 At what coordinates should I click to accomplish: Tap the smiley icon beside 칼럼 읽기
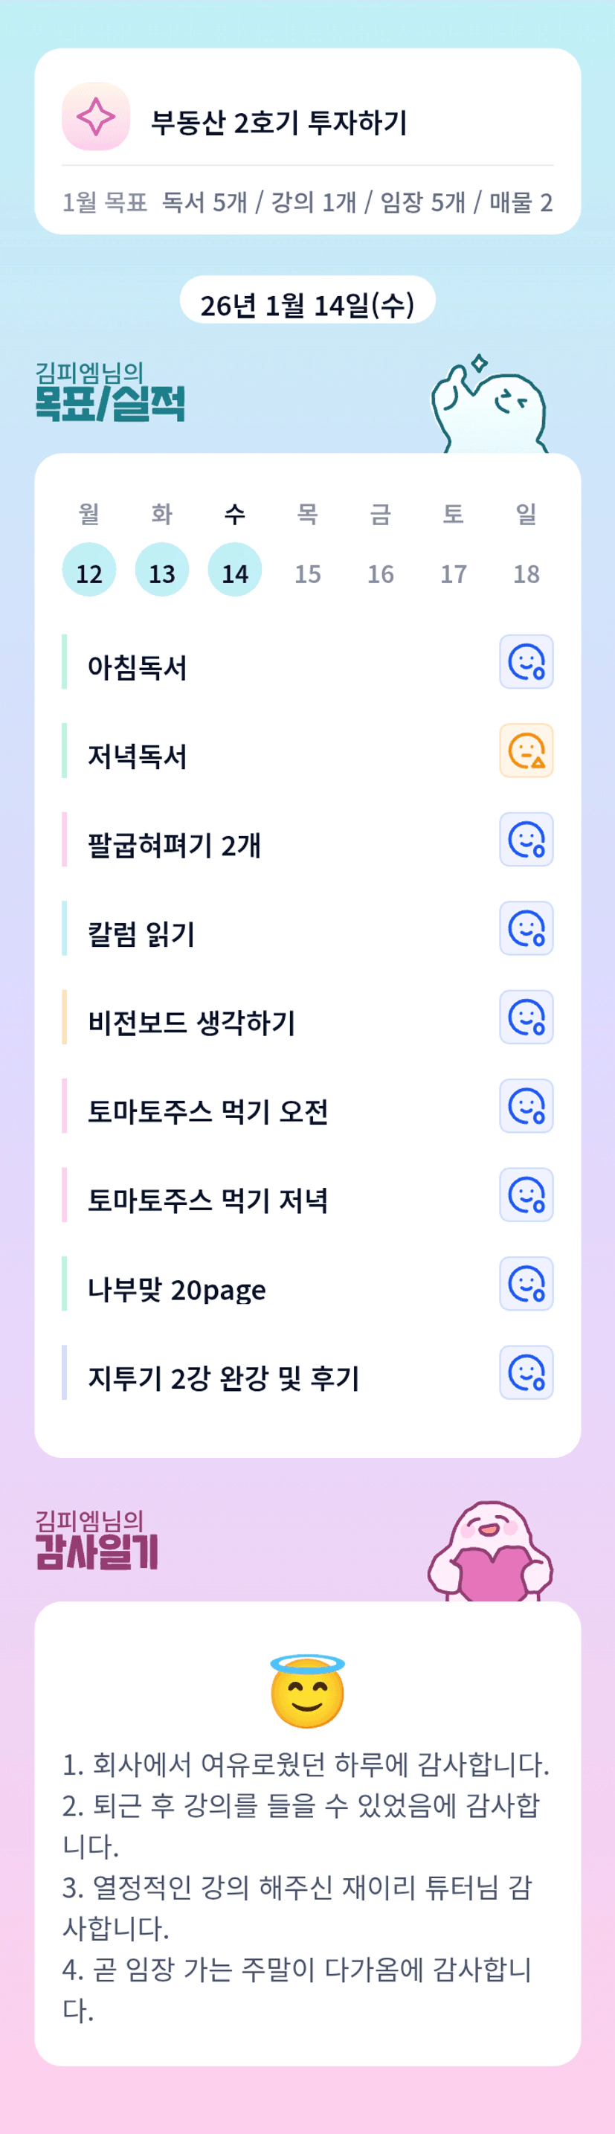(526, 928)
